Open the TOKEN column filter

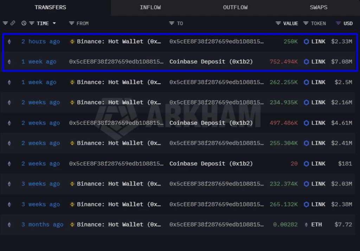(306, 23)
